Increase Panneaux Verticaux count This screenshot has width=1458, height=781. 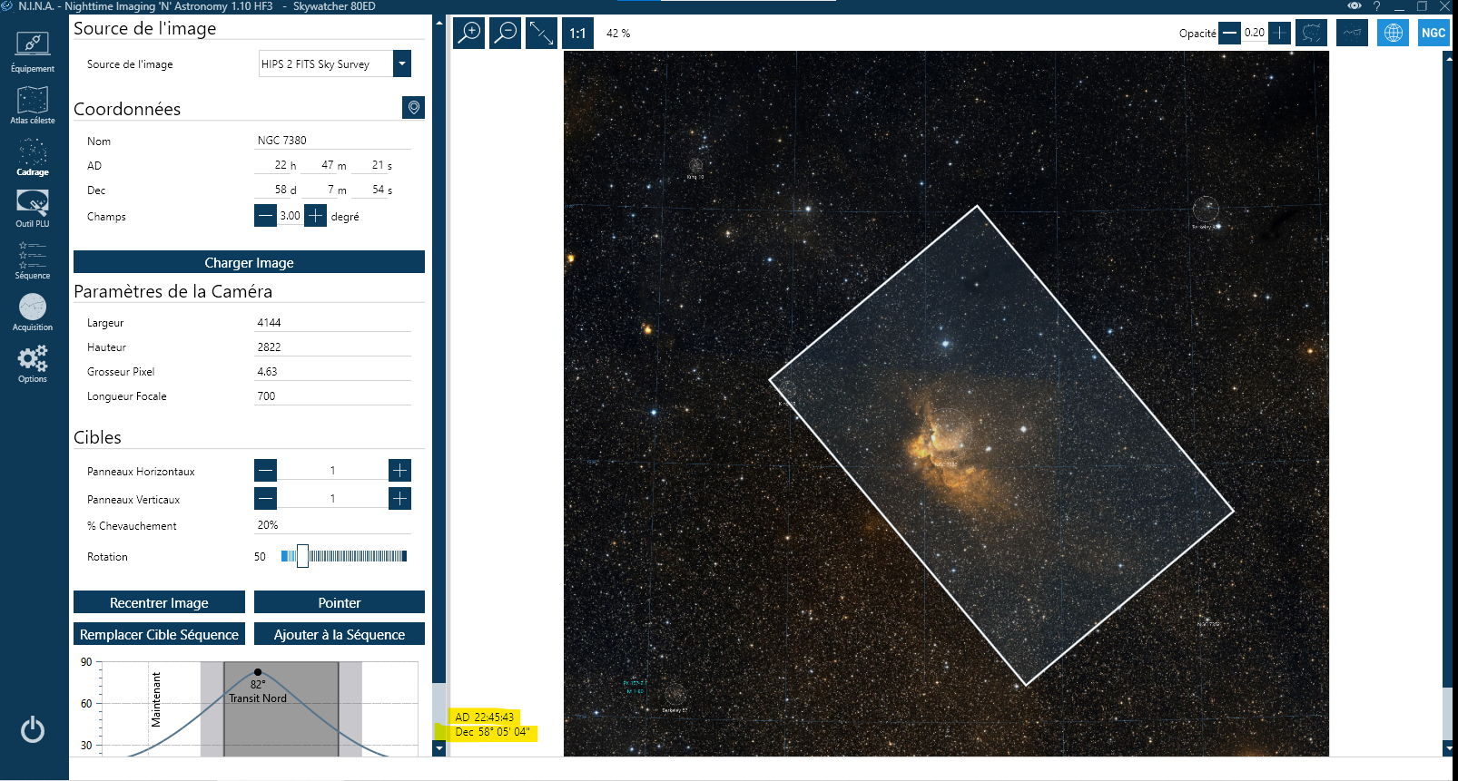[x=399, y=498]
